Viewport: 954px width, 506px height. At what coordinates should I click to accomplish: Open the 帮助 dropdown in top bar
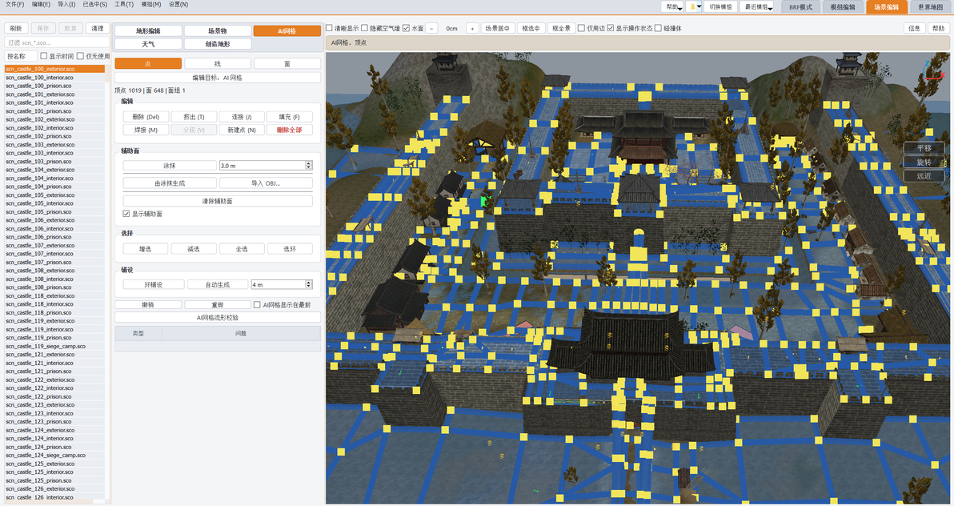point(672,6)
